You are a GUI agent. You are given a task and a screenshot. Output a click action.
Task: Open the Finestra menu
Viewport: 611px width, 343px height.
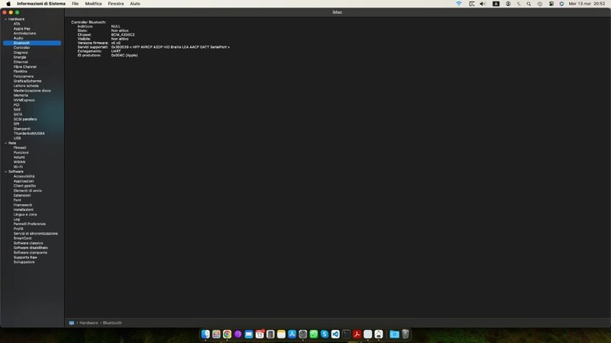coord(116,4)
